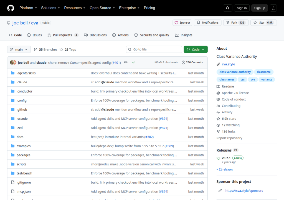284x200 pixels.
Task: Expand the Solutions menu
Action: (50, 8)
